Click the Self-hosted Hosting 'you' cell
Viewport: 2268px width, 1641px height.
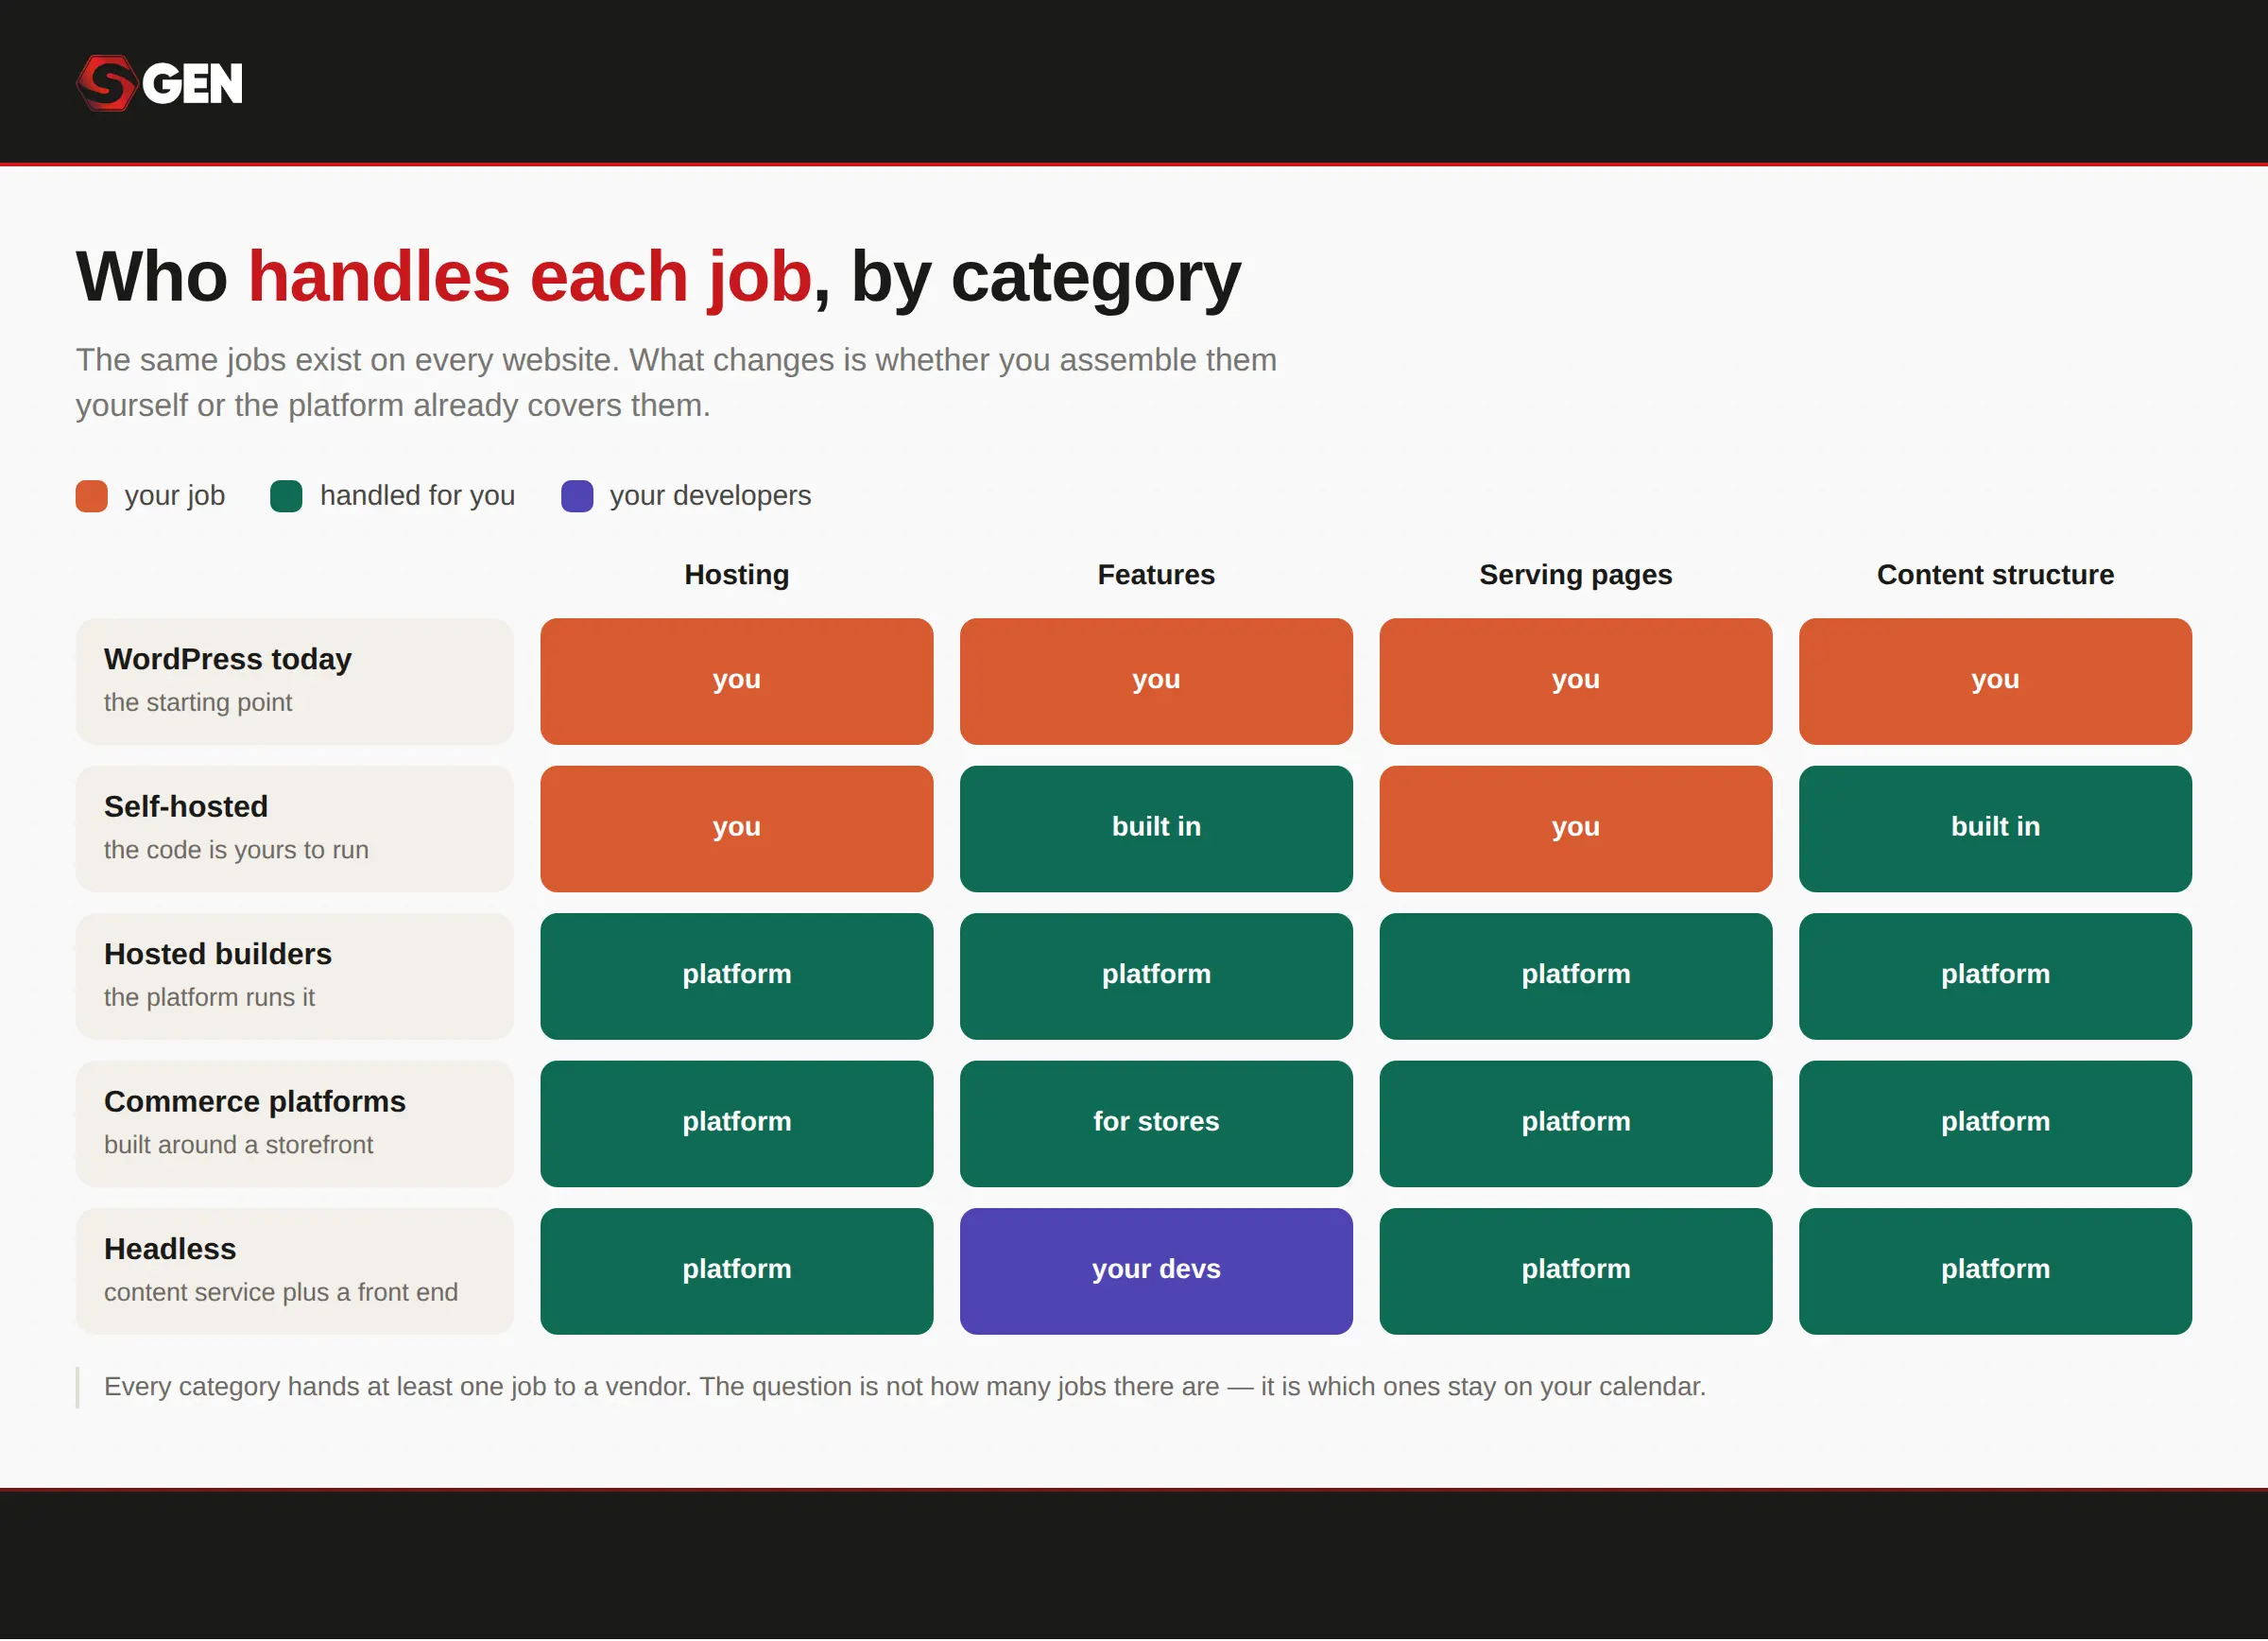click(737, 829)
